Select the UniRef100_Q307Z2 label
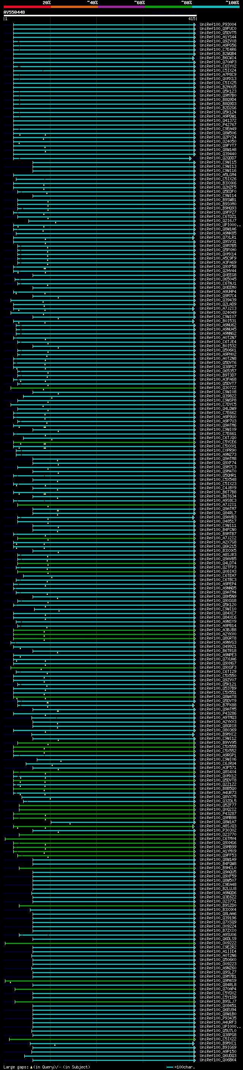The height and width of the screenshot is (1070, 243). point(218,388)
